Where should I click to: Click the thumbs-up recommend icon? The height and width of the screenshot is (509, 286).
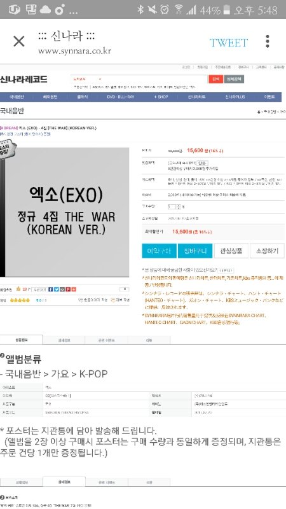(x=18, y=289)
